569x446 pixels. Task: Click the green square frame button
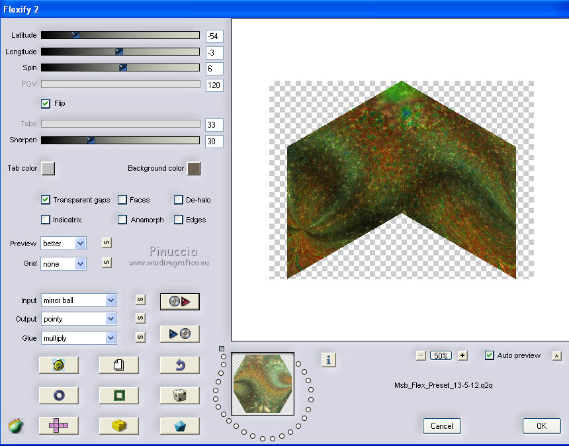(118, 395)
